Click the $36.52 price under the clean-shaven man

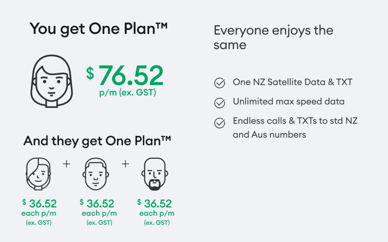pos(97,204)
